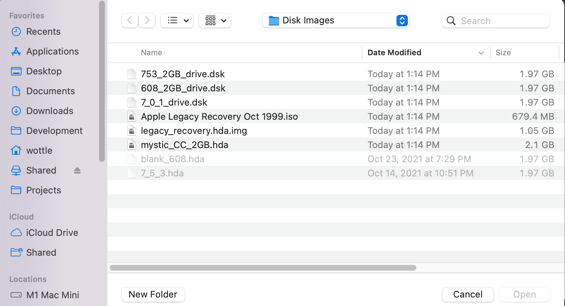The height and width of the screenshot is (306, 565).
Task: Click the disk image icon of mystic_CC_2GB.hda
Action: 132,144
